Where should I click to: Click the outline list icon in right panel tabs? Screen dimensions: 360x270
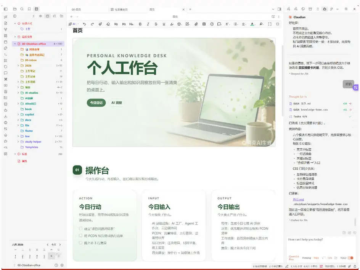[318, 9]
